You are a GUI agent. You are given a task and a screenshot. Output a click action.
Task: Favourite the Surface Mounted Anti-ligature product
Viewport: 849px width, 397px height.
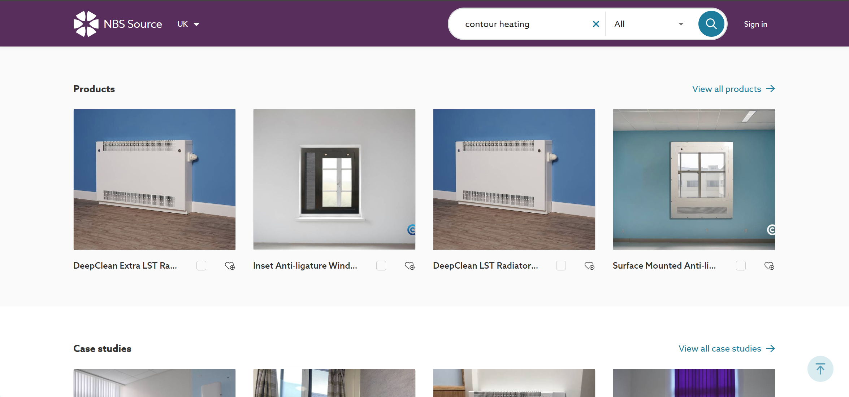tap(769, 266)
